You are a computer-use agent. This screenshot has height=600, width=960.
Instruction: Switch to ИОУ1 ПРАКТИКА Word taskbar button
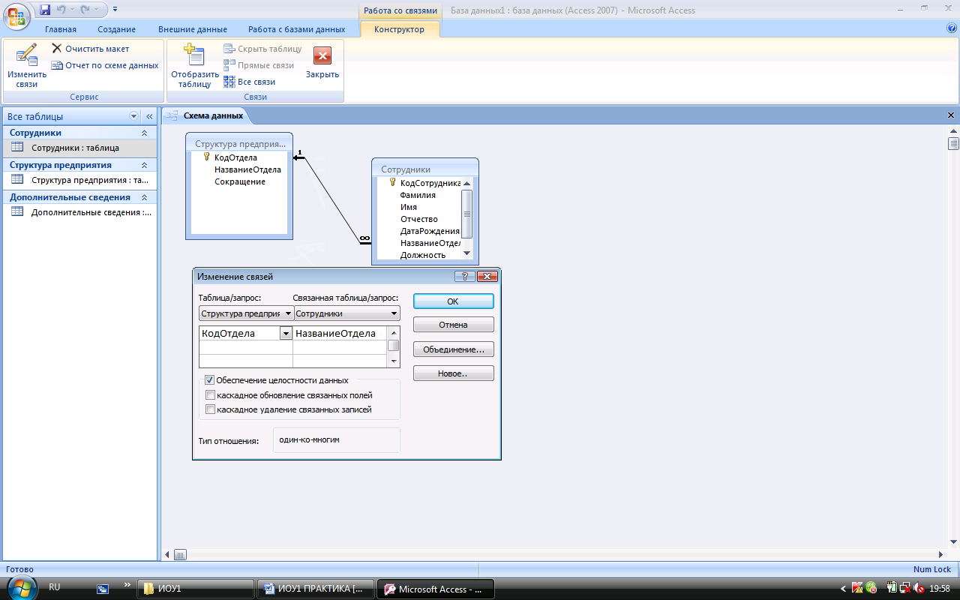(x=315, y=589)
